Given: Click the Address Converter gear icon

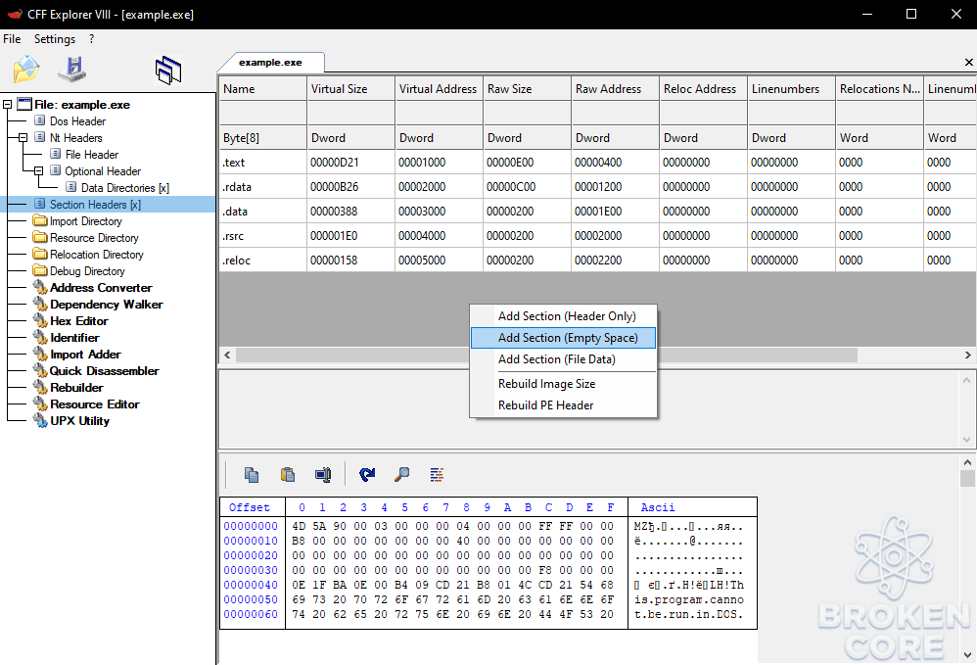Looking at the screenshot, I should tap(40, 287).
